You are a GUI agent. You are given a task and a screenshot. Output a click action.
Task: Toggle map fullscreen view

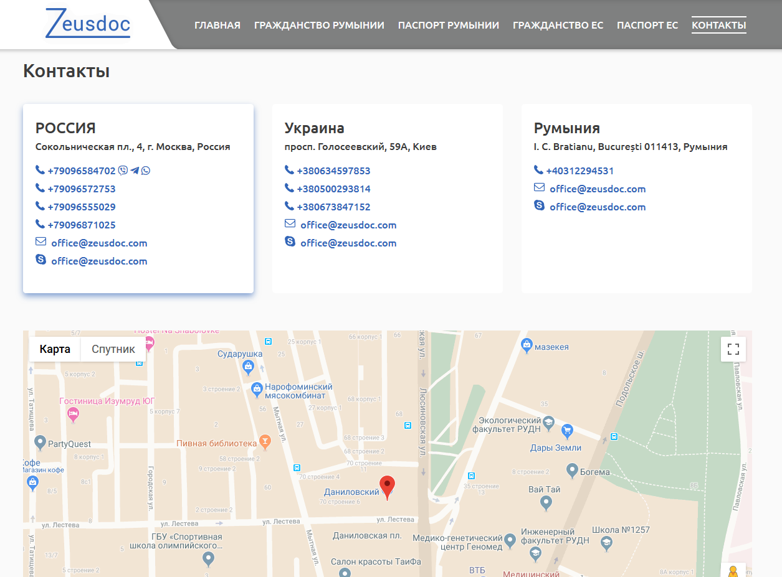(x=733, y=349)
